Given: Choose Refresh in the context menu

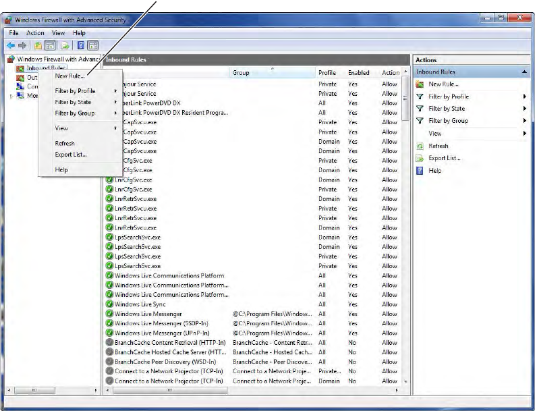Looking at the screenshot, I should 65,143.
